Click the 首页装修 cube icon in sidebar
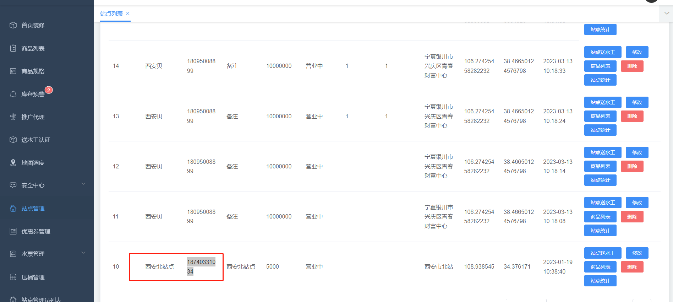The image size is (673, 302). pyautogui.click(x=13, y=25)
